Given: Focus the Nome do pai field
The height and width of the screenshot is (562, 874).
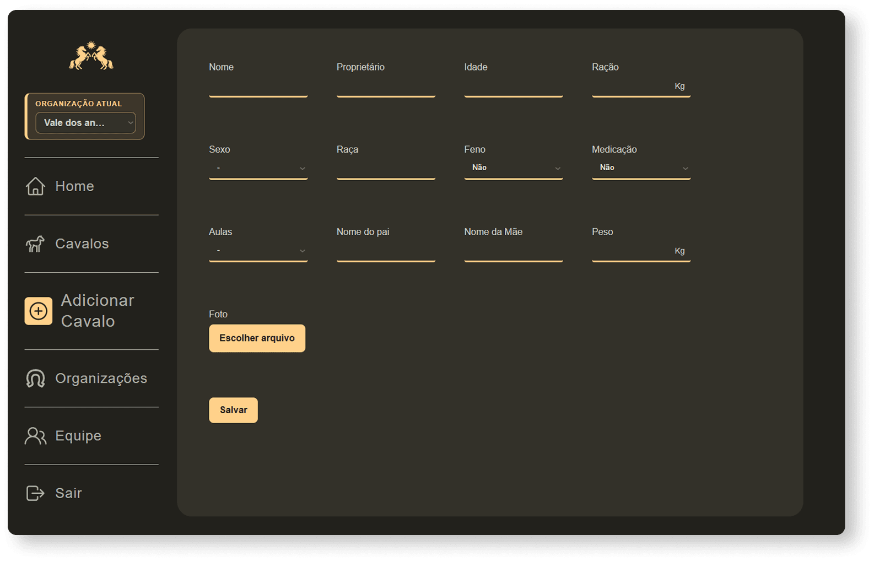Looking at the screenshot, I should 386,251.
